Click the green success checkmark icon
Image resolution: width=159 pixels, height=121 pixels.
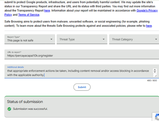point(9,109)
